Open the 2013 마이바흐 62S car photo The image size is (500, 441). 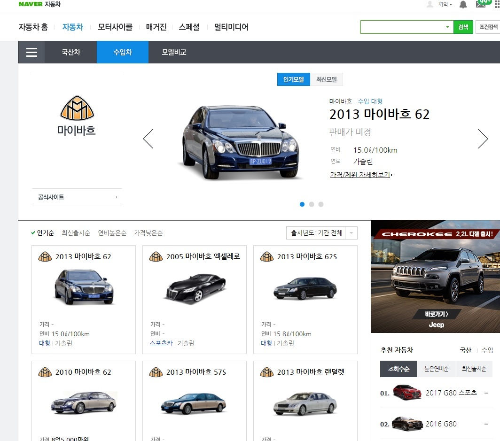pyautogui.click(x=305, y=288)
